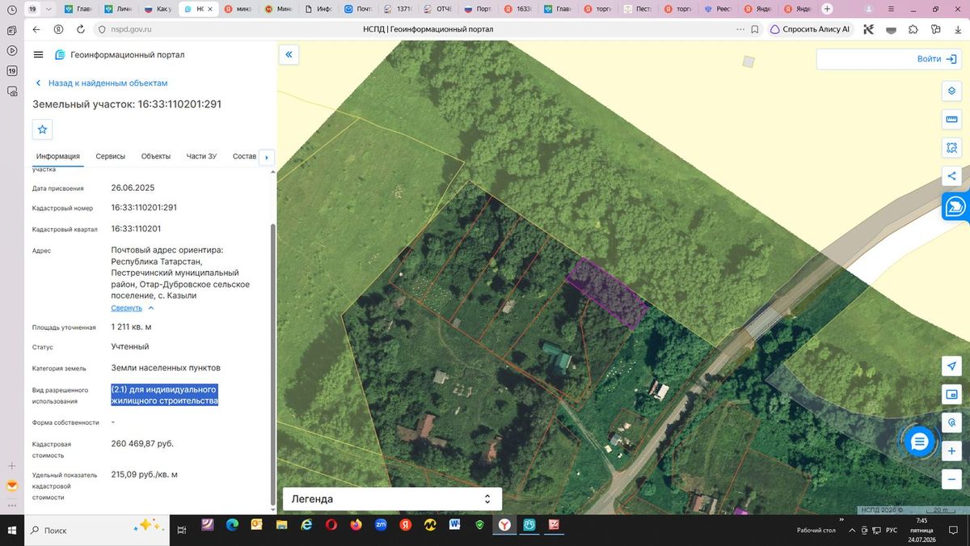This screenshot has width=970, height=546.
Task: Click cadastral cost 260 469,87 руб.
Action: click(x=142, y=443)
